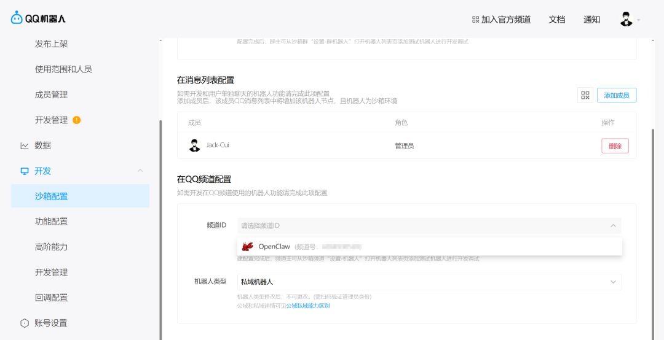Select 成员管理 in the sidebar
664x340 pixels.
pos(51,95)
